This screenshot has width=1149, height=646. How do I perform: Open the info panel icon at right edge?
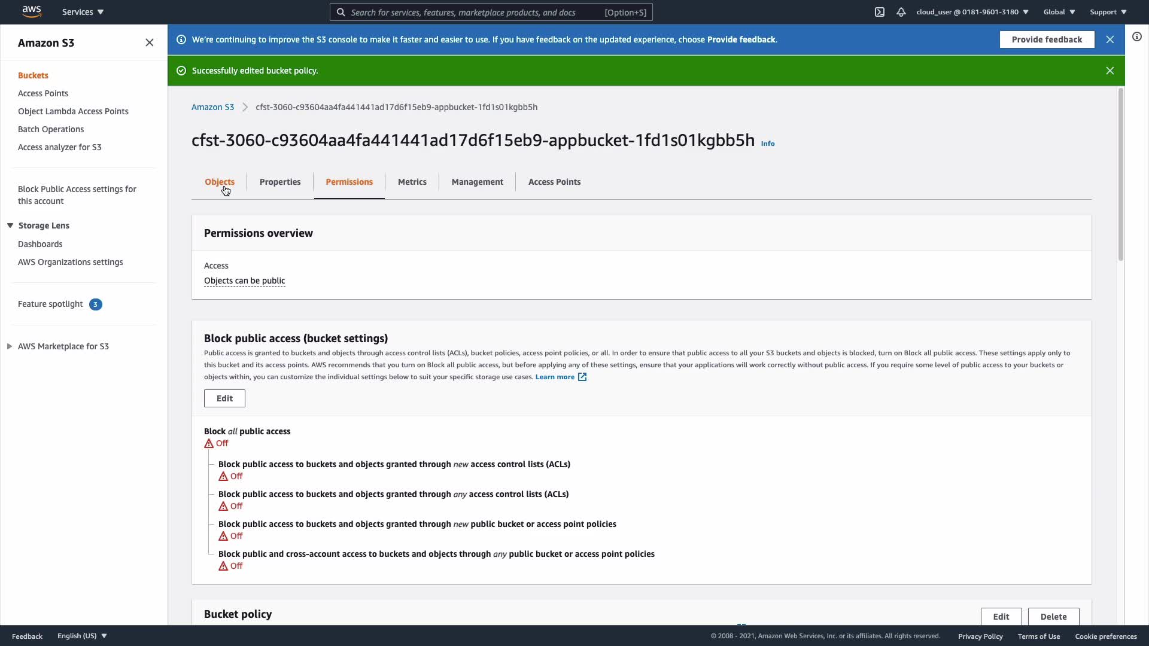click(1137, 37)
